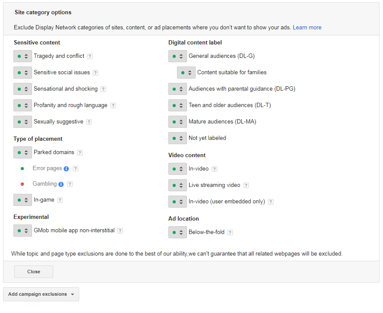This screenshot has width=383, height=313.
Task: Click help icon next to Below-the-fold
Action: pos(230,232)
